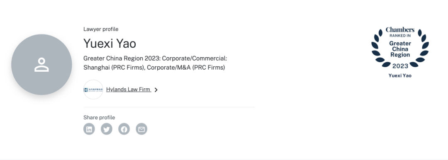The height and width of the screenshot is (160, 448).
Task: Click the Chambers laurel wreath badge
Action: click(x=400, y=47)
